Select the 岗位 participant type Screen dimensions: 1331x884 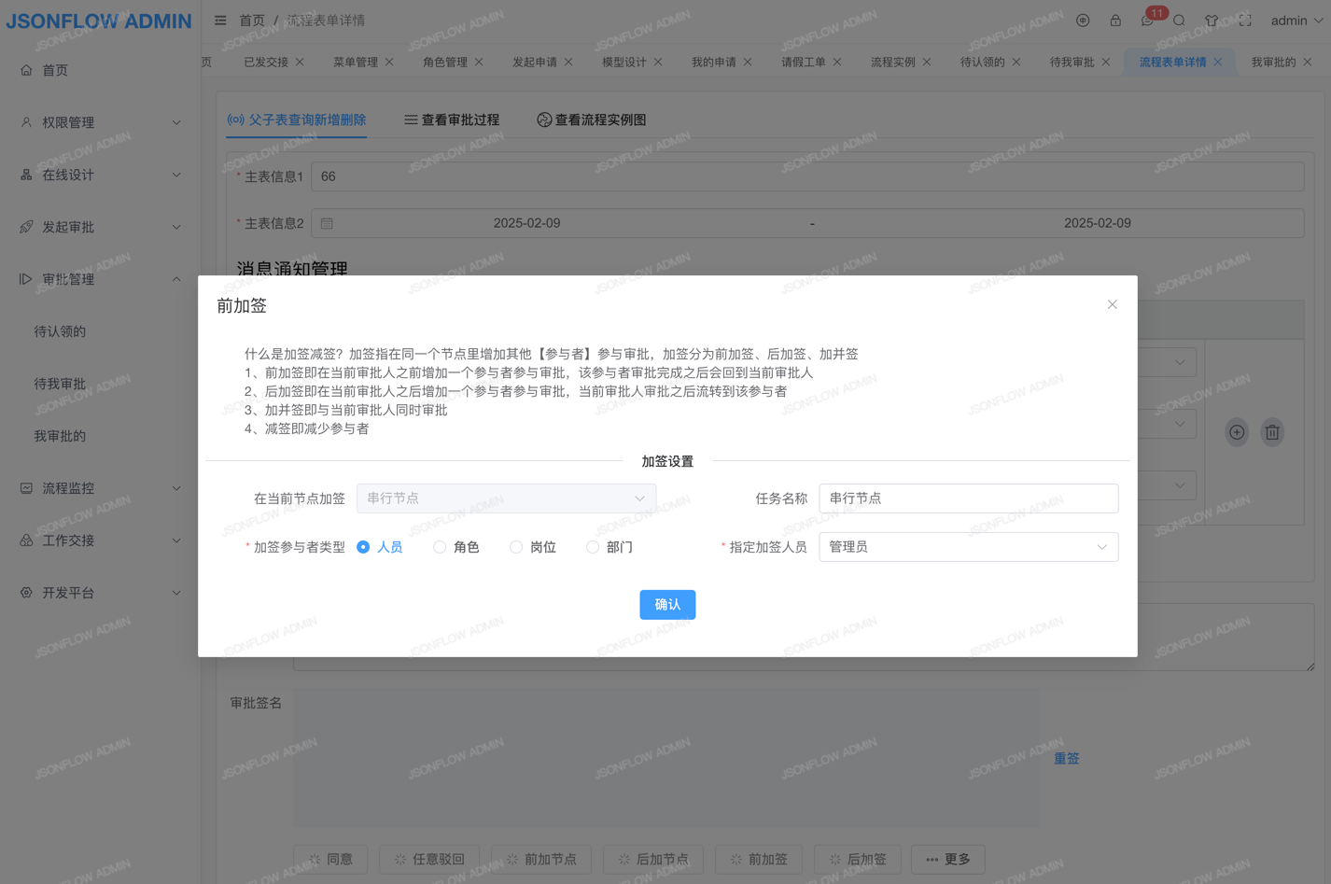point(516,547)
